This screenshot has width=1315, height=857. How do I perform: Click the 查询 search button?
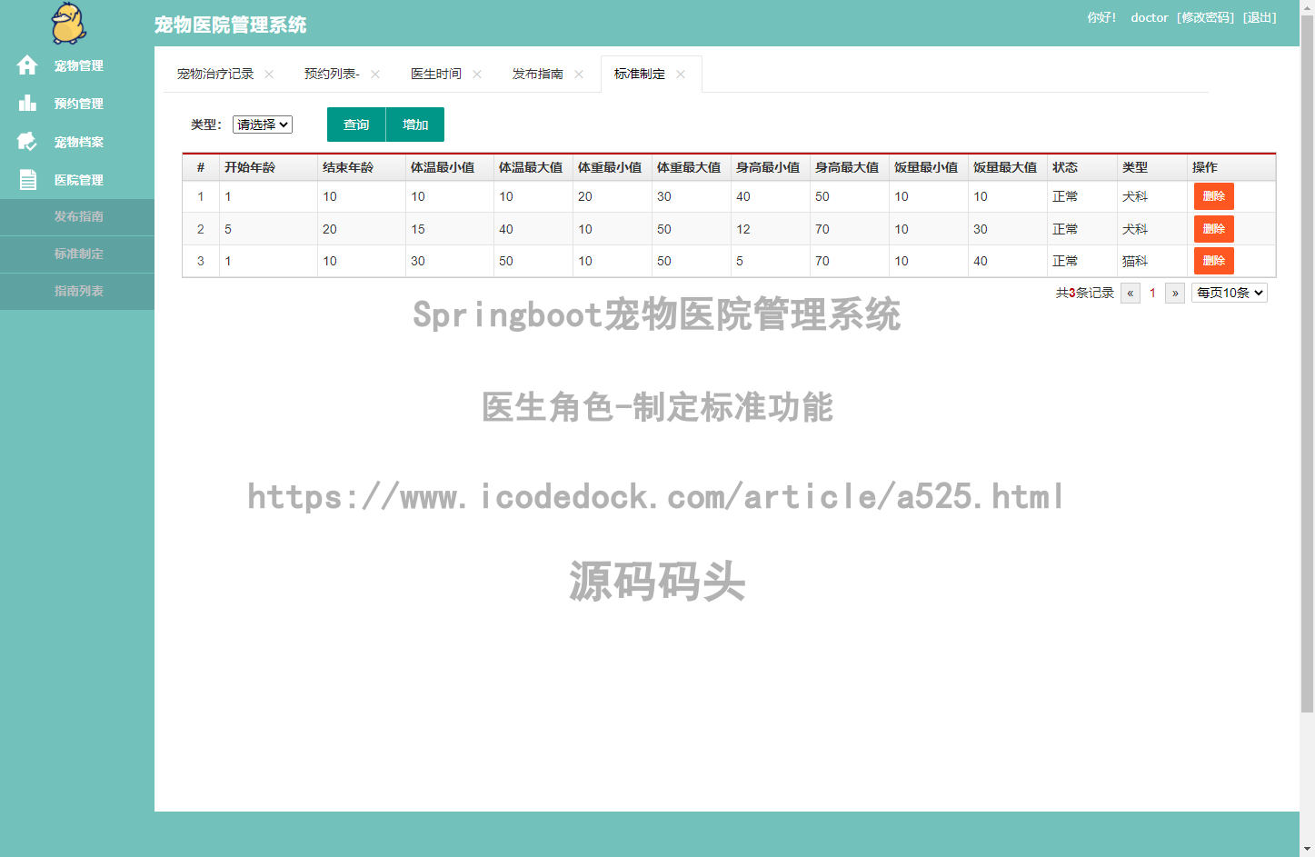[x=356, y=125]
